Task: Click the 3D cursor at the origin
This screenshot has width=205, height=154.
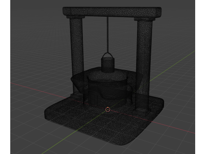Action: 108,110
